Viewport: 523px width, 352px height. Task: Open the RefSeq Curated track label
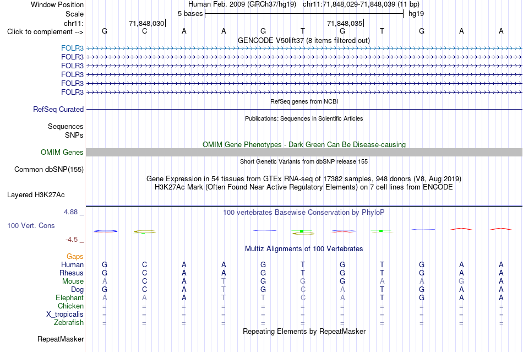(x=58, y=110)
